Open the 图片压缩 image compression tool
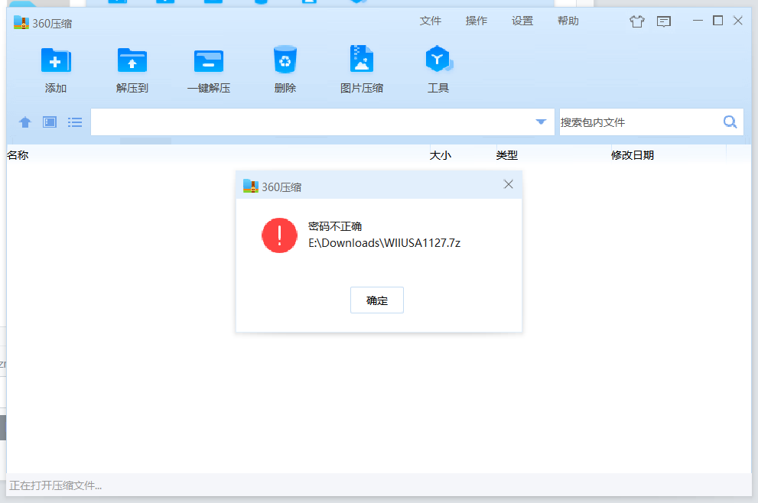 [362, 60]
